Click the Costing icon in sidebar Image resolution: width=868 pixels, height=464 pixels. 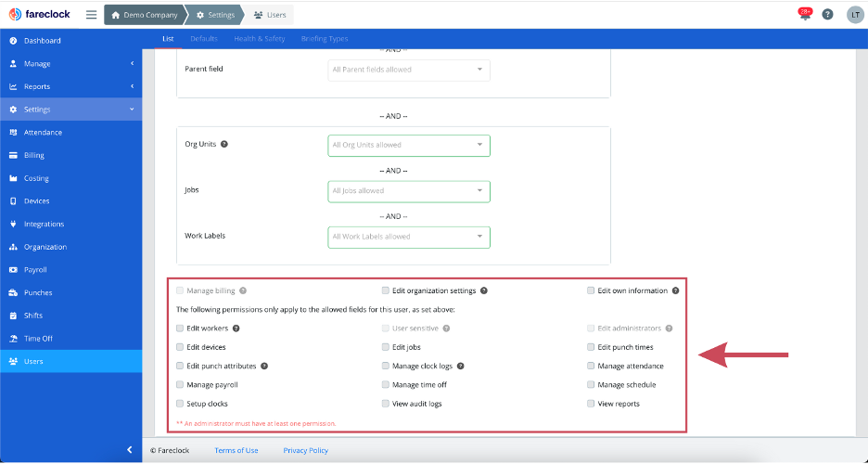click(x=13, y=178)
